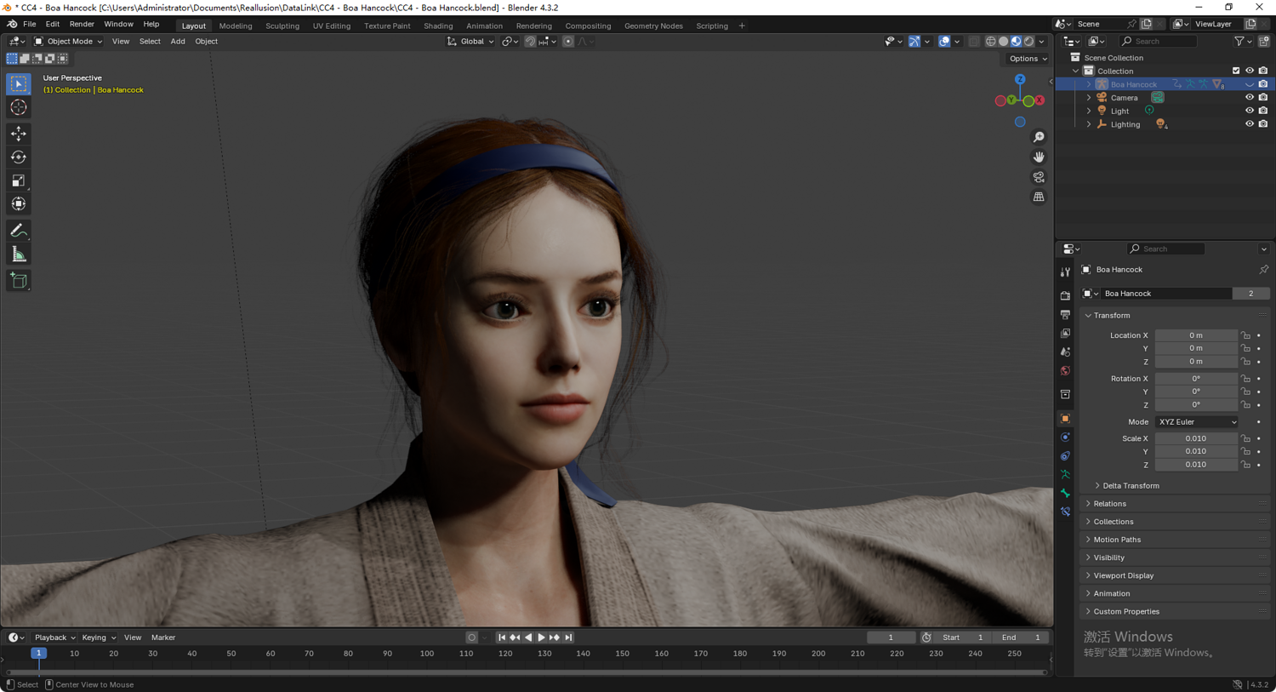1276x692 pixels.
Task: Click the 3D Cursor tool
Action: [18, 107]
